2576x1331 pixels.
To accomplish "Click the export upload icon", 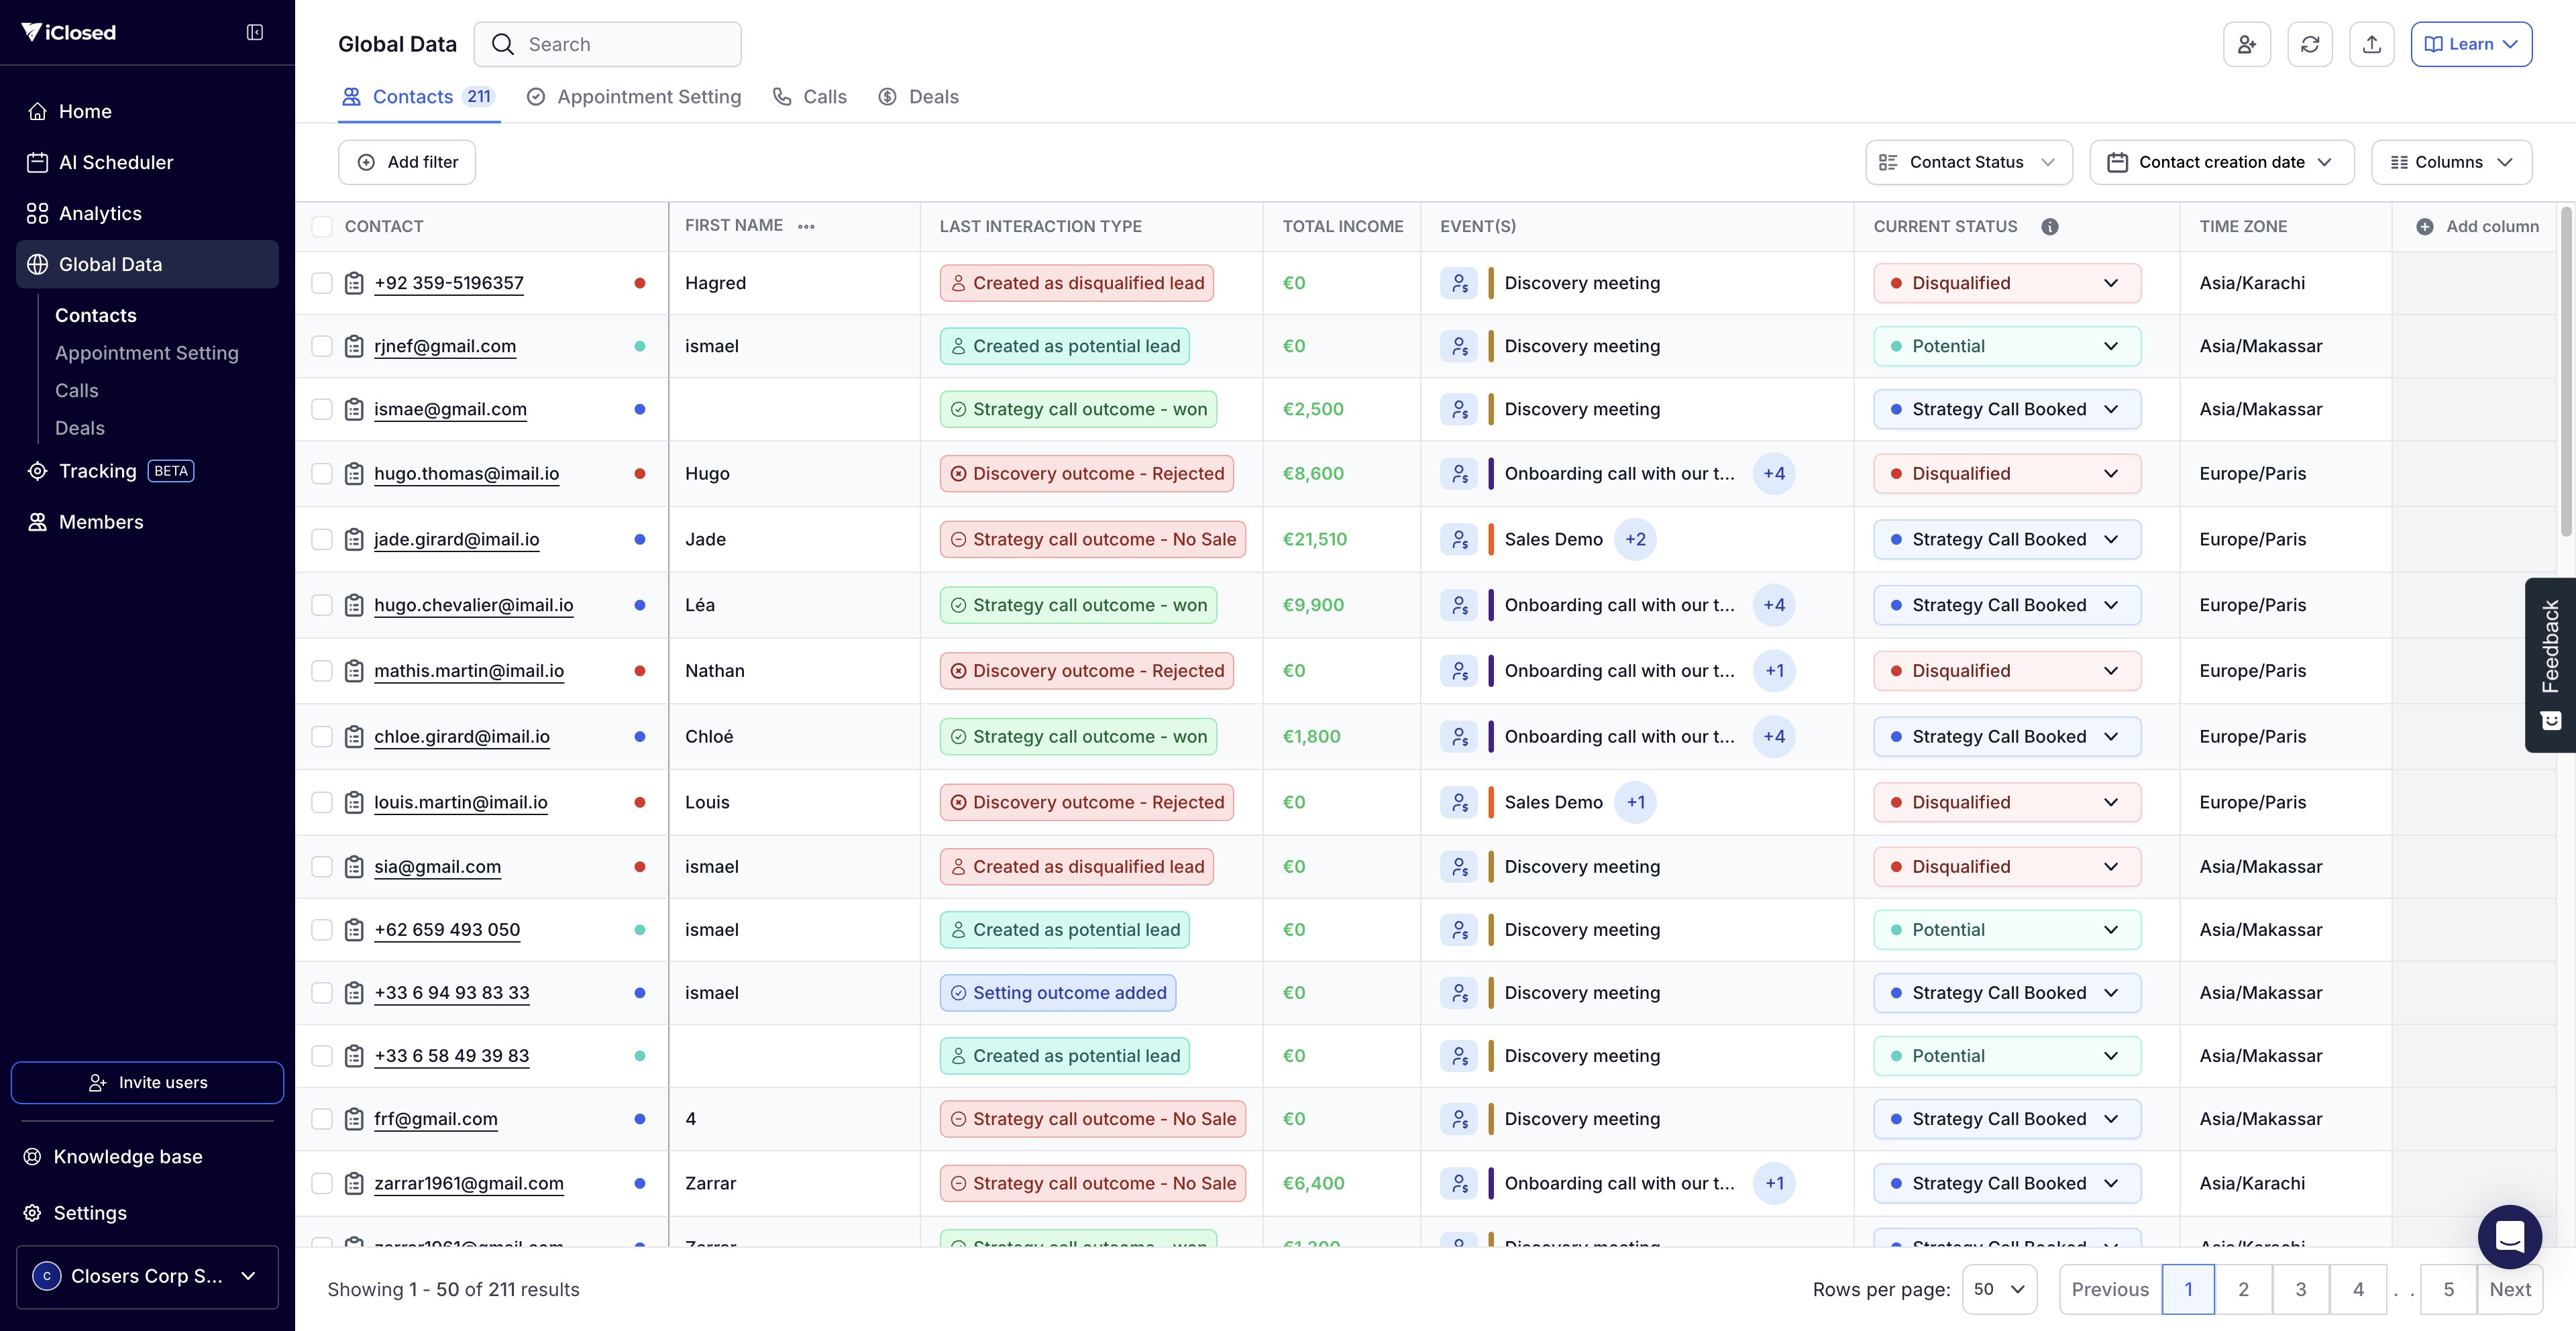I will point(2371,44).
